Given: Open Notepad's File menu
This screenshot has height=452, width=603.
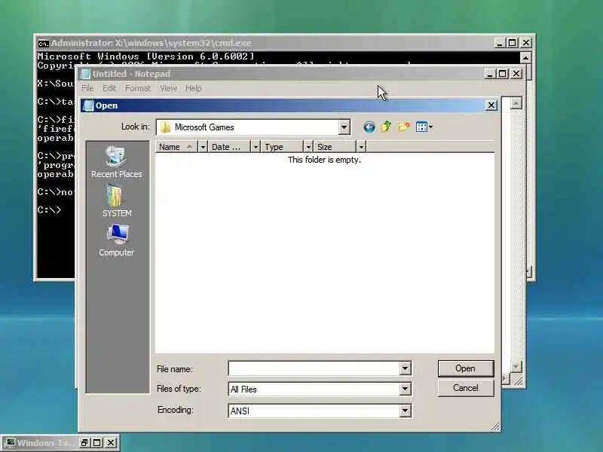Looking at the screenshot, I should 87,88.
